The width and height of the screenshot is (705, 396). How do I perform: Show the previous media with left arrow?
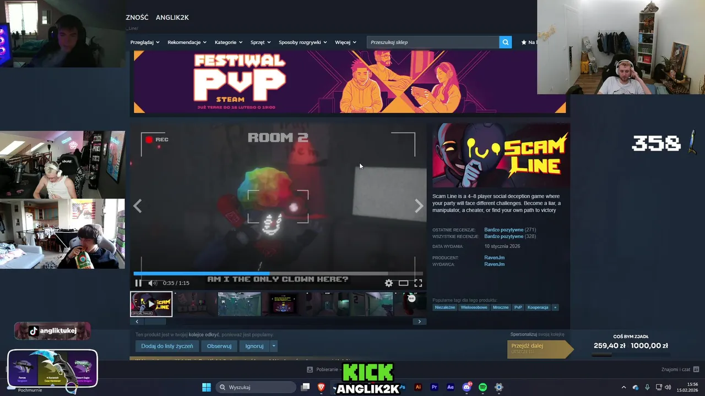pos(137,206)
